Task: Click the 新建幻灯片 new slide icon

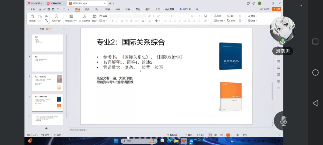Action: point(71,16)
